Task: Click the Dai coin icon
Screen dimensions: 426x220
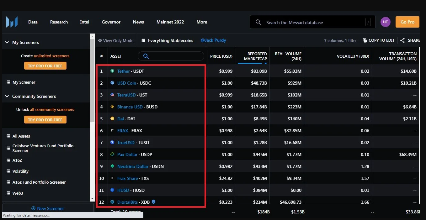Action: [112, 119]
